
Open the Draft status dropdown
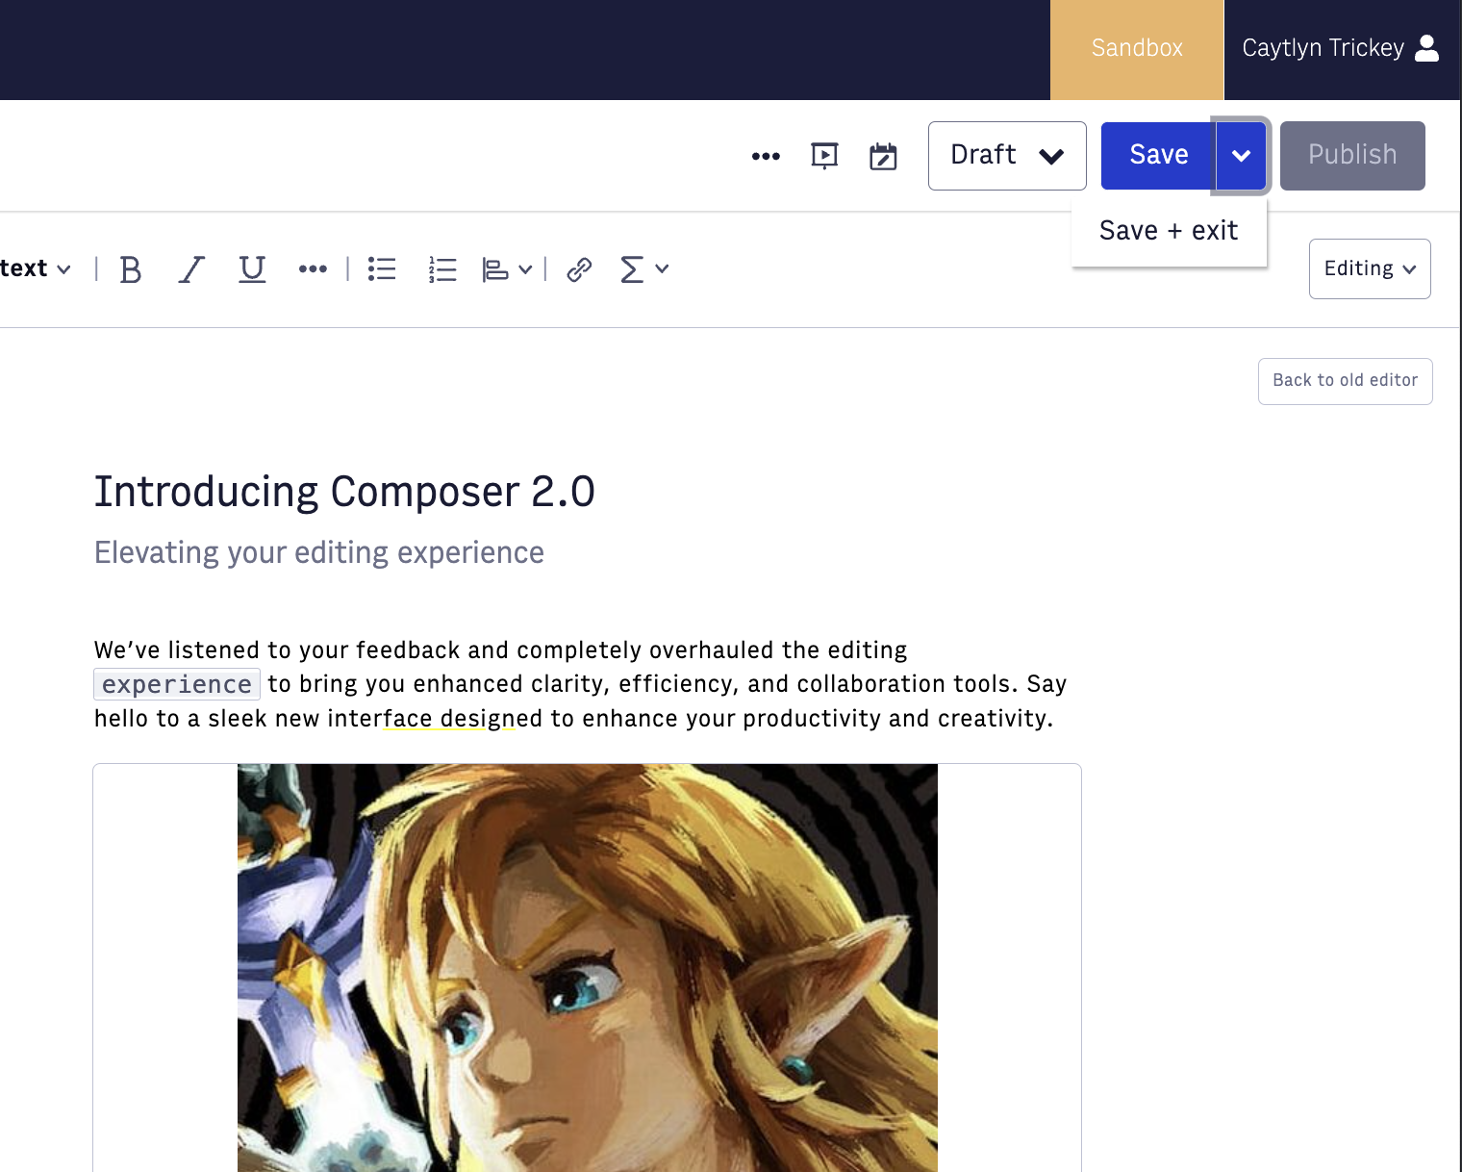point(1007,156)
